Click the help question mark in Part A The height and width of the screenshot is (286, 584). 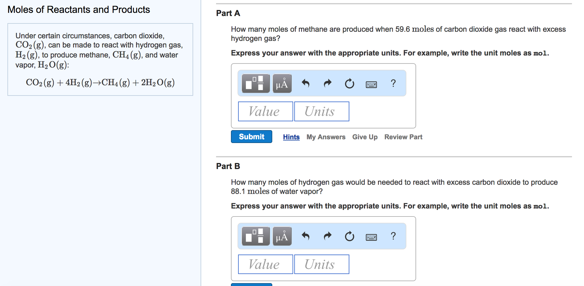pos(393,83)
